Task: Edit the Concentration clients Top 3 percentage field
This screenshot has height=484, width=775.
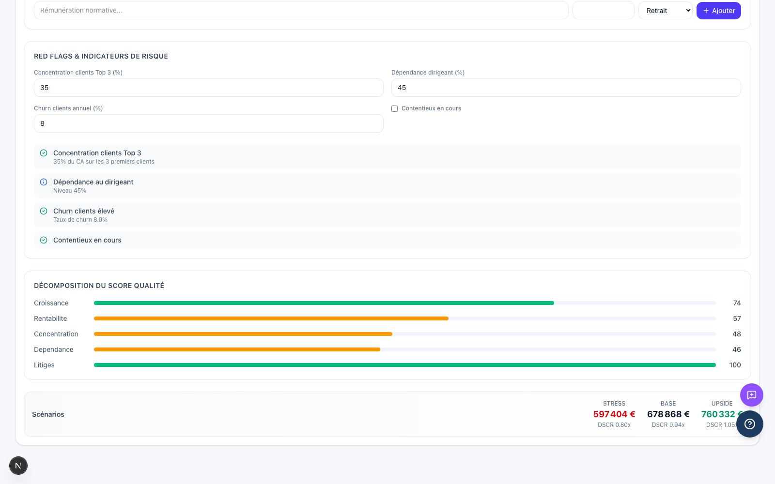Action: point(209,88)
